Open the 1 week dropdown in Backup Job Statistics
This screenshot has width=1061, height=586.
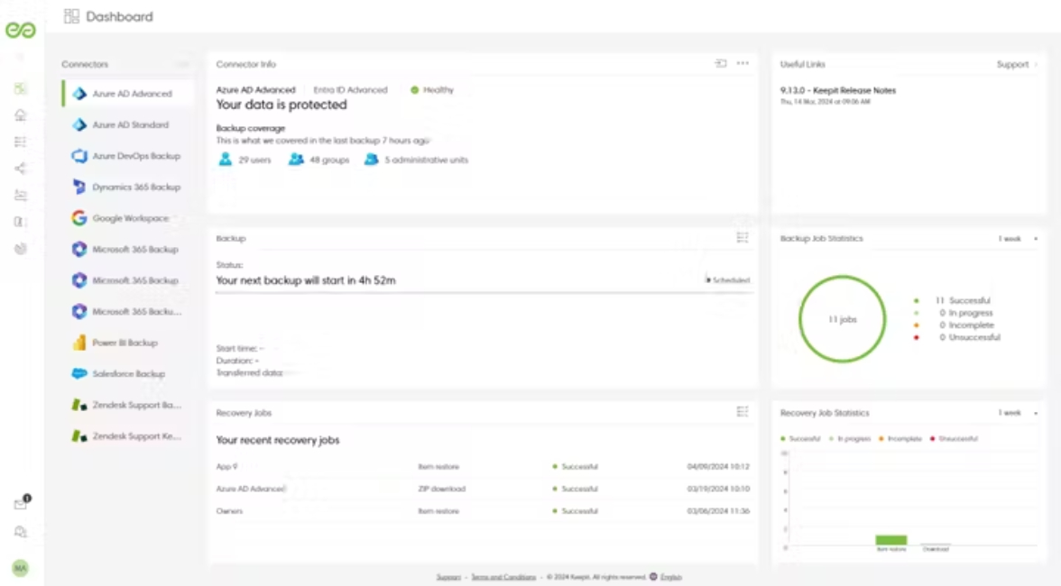[x=1018, y=239]
